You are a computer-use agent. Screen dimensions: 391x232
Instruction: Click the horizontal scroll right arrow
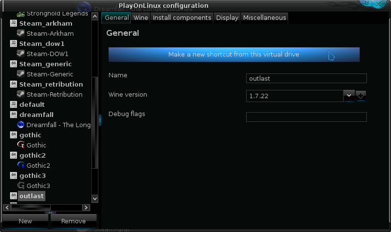pos(86,207)
